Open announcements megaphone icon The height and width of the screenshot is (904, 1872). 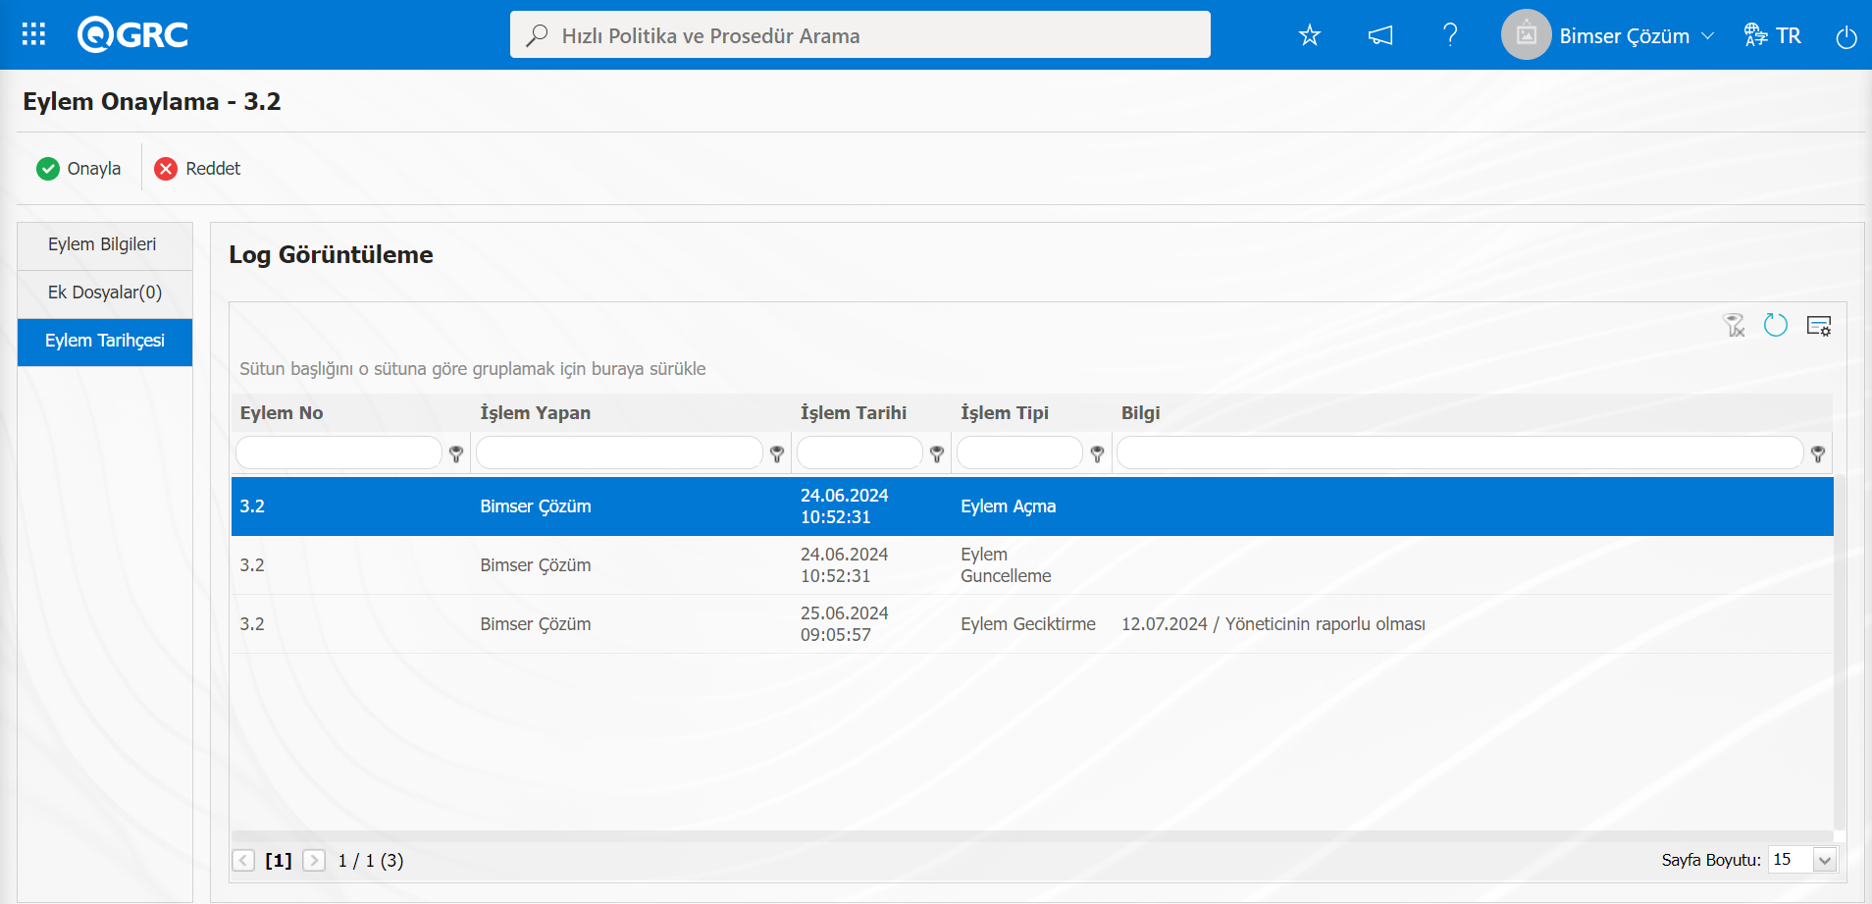coord(1380,35)
